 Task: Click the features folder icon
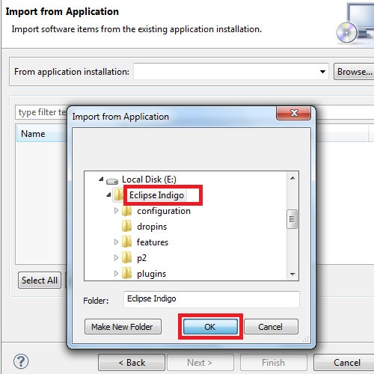click(126, 242)
